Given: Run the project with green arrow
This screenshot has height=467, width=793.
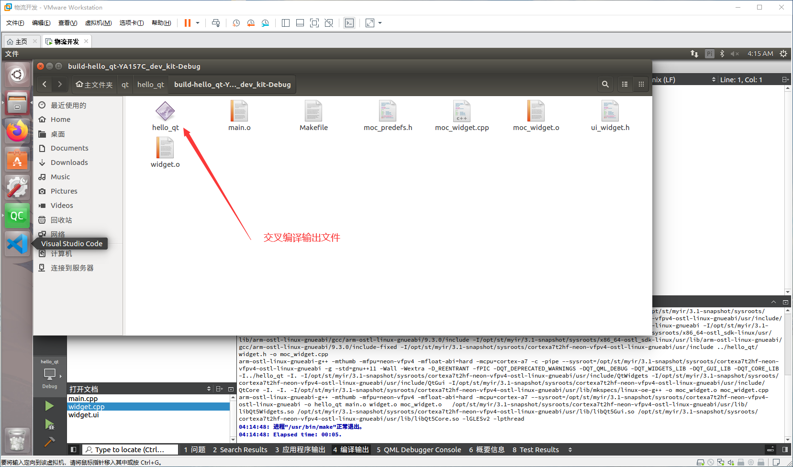Looking at the screenshot, I should [x=49, y=406].
